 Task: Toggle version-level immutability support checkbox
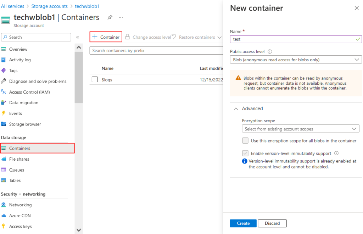point(245,154)
